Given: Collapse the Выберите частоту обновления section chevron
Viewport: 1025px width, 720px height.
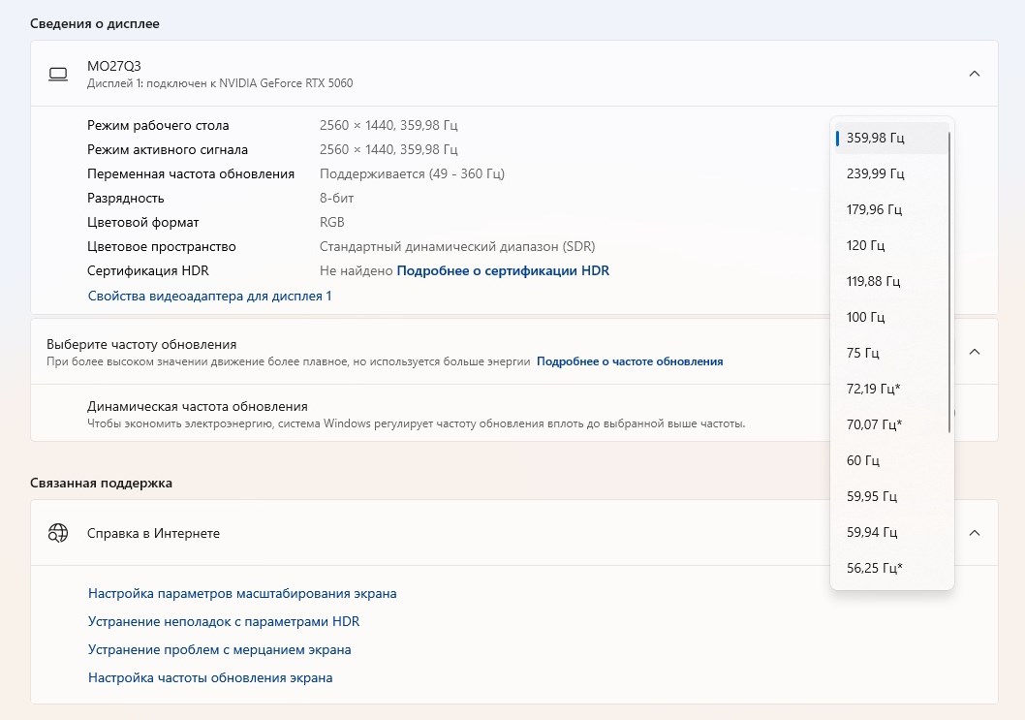Looking at the screenshot, I should (x=974, y=352).
